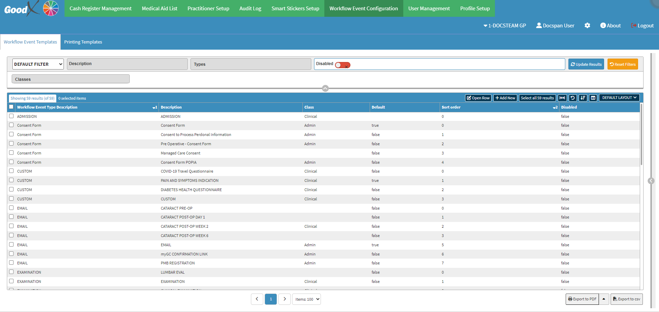Click the auto-fit column width icon
This screenshot has height=312, width=659.
point(562,98)
